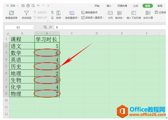Click cell containing 化学
This screenshot has width=168, height=120.
click(22, 87)
